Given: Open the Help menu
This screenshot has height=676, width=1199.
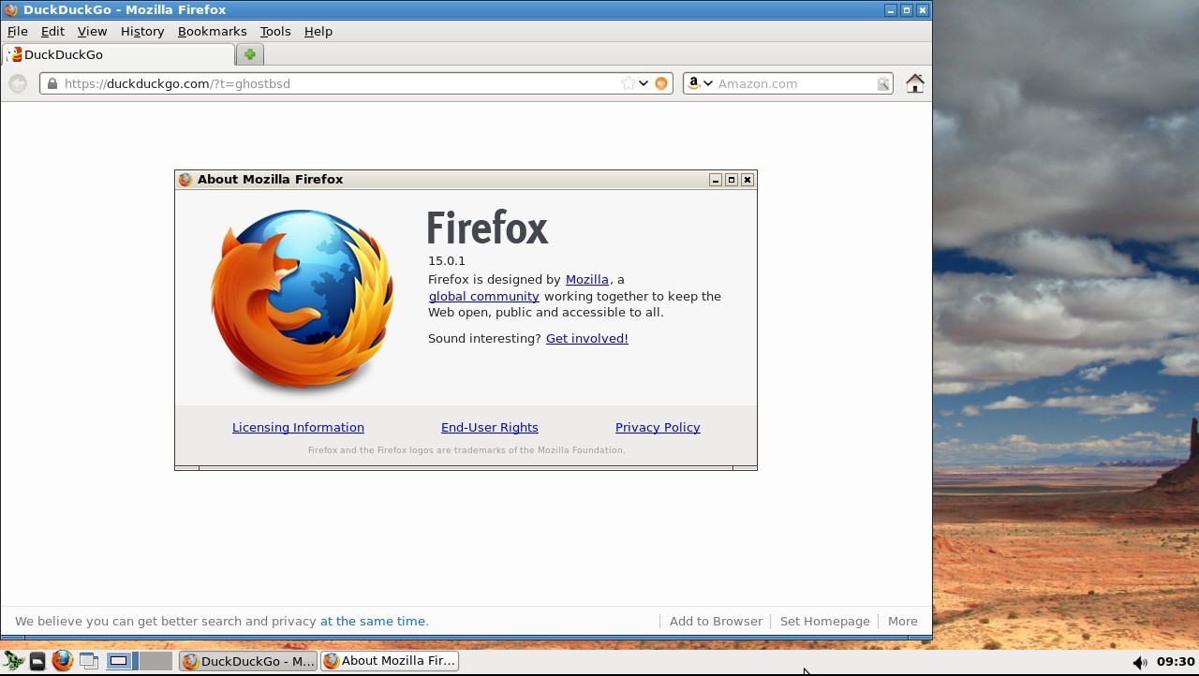Looking at the screenshot, I should click(x=318, y=31).
